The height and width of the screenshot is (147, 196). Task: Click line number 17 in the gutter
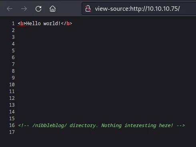tap(12, 132)
